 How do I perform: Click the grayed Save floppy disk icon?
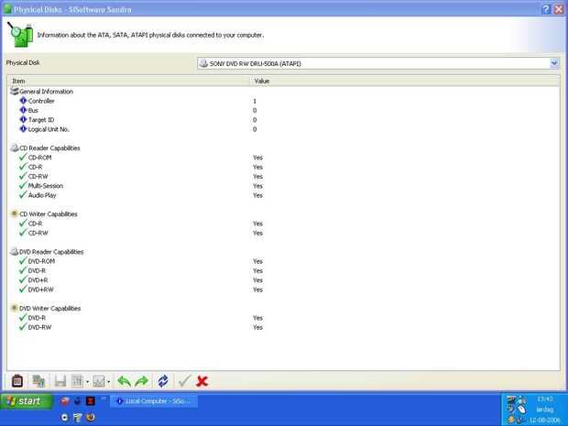coord(60,381)
